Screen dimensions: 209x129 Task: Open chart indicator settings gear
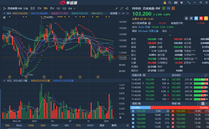tap(128, 125)
